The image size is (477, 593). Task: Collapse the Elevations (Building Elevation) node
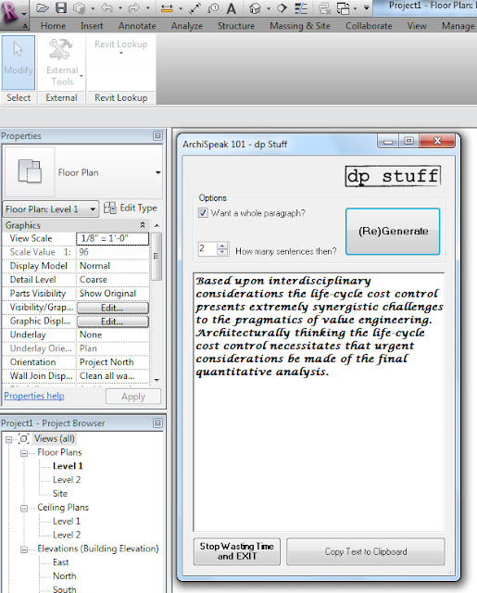pyautogui.click(x=24, y=549)
